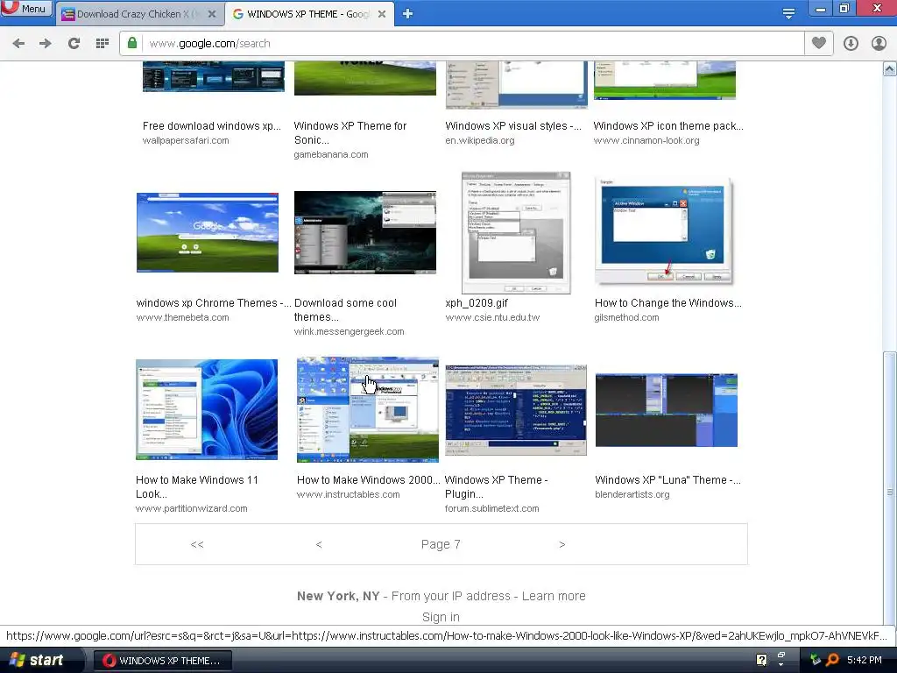Open How to Change the Windows link
Screen dimensions: 897x673
(668, 303)
